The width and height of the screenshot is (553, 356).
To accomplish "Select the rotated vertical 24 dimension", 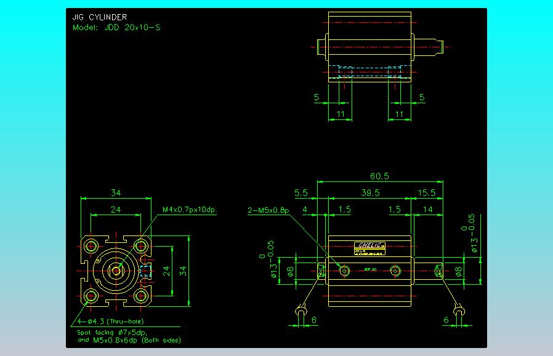I will 166,271.
